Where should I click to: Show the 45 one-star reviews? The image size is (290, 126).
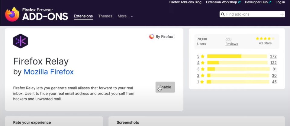[x=274, y=82]
